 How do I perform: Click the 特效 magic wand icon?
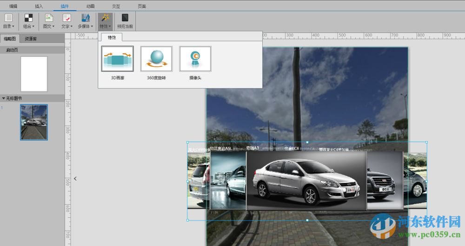pos(105,18)
